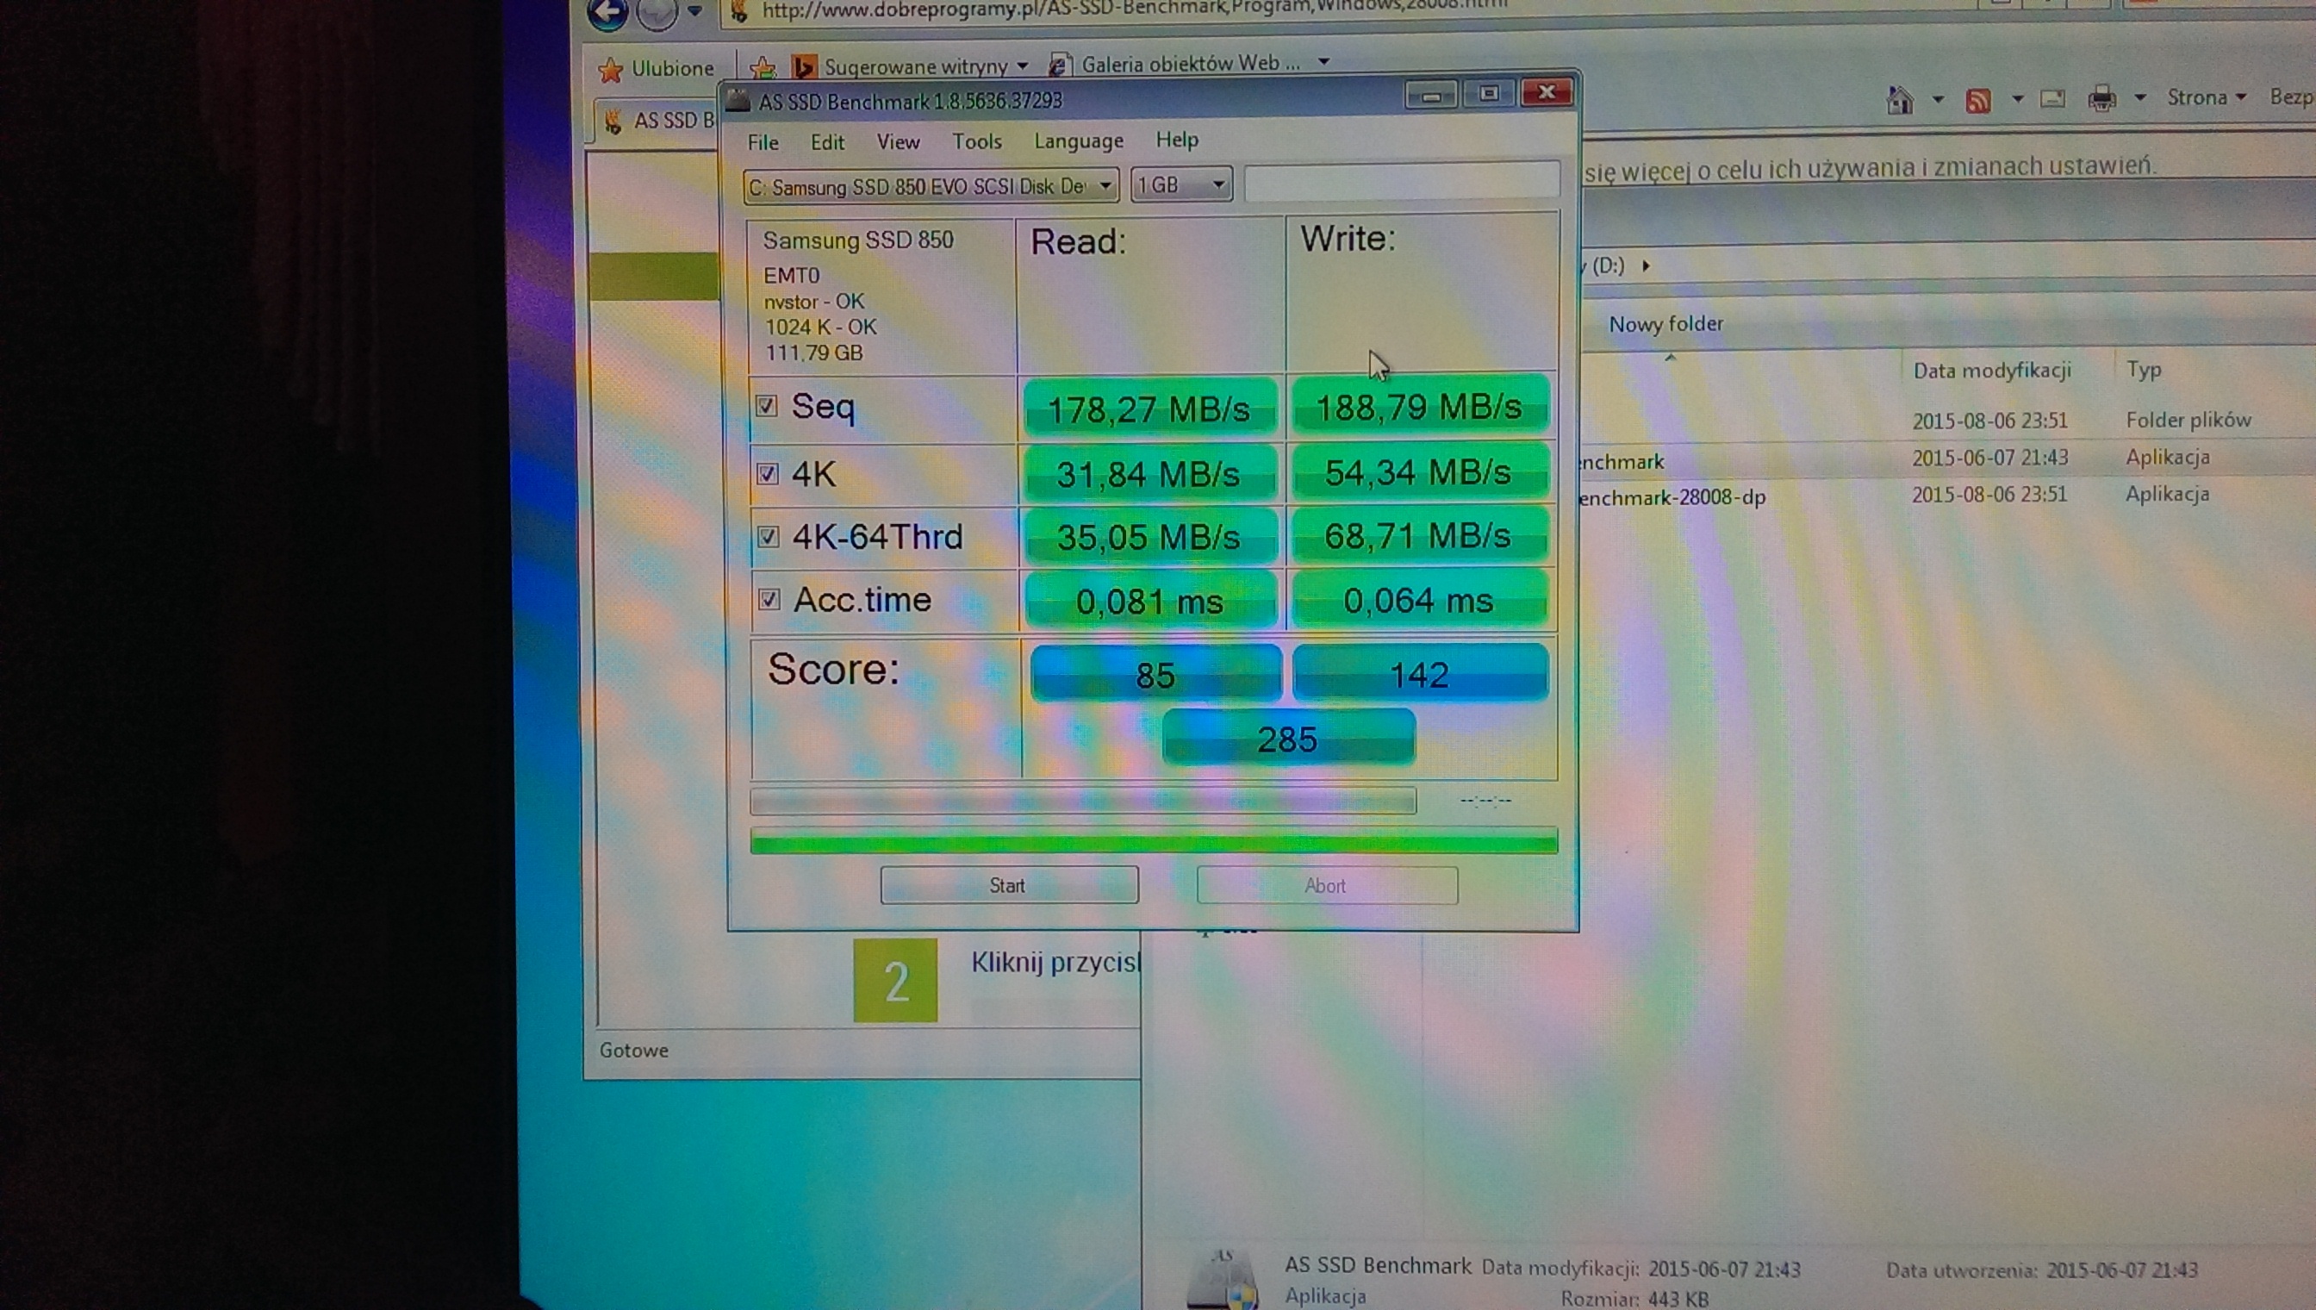Expand the (D:) breadcrumb arrow in Explorer
The height and width of the screenshot is (1310, 2316).
(1646, 265)
